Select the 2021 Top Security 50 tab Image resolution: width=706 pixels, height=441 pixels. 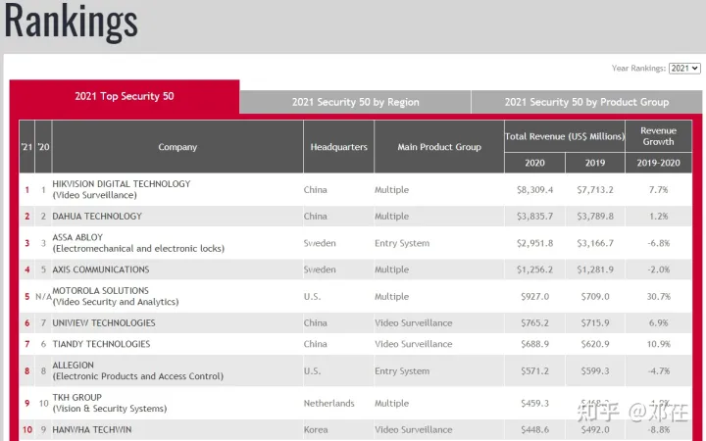coord(124,96)
